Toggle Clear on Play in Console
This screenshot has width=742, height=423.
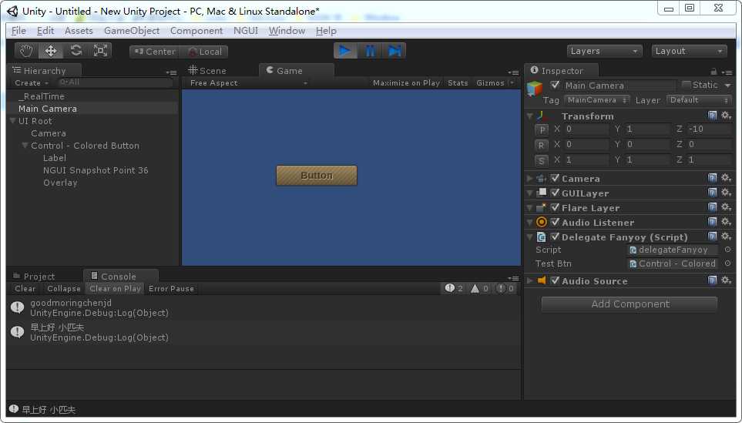tap(115, 289)
